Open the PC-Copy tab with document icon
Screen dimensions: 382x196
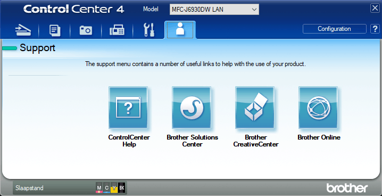(55, 30)
